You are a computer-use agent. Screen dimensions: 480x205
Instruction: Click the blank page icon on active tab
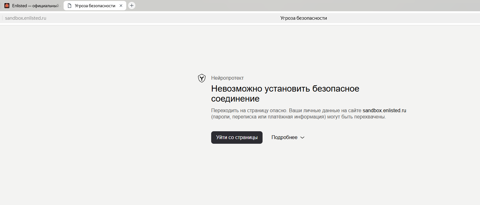(x=70, y=6)
